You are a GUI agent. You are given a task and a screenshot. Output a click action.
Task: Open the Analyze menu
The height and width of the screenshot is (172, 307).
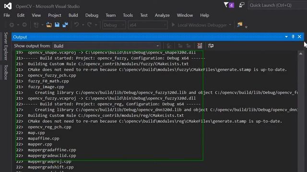pyautogui.click(x=162, y=15)
